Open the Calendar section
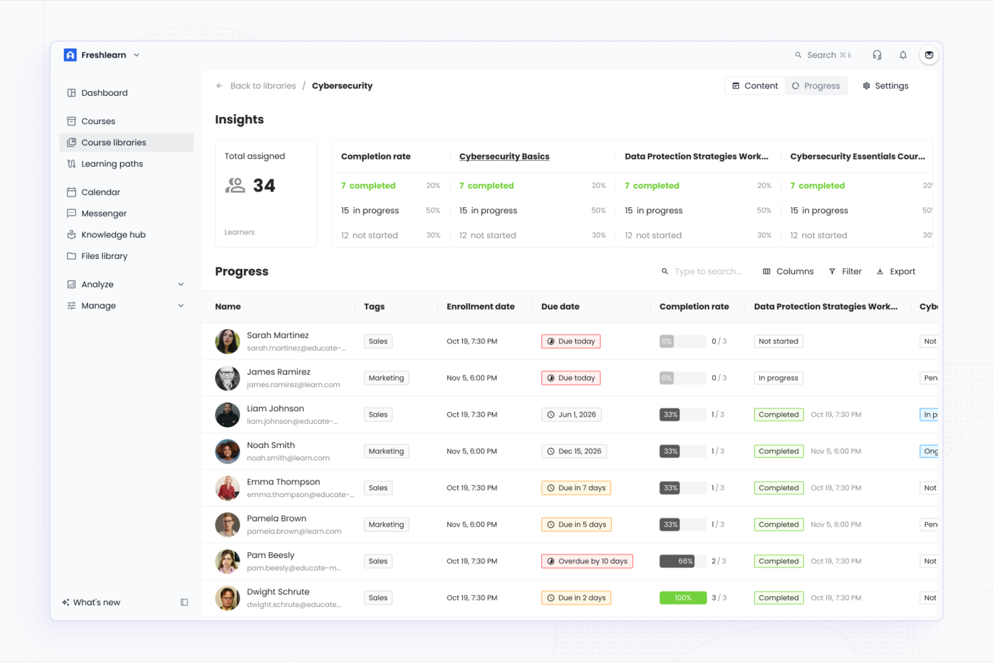993x662 pixels. [100, 192]
